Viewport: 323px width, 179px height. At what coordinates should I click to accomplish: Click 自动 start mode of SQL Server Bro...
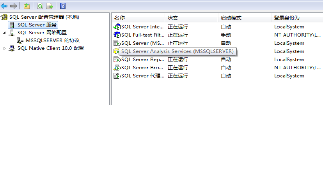click(x=226, y=68)
